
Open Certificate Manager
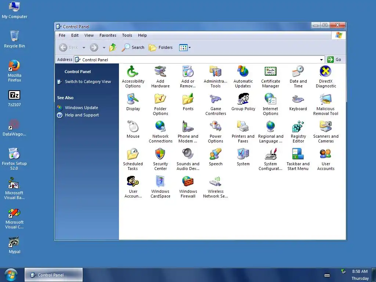tap(271, 77)
